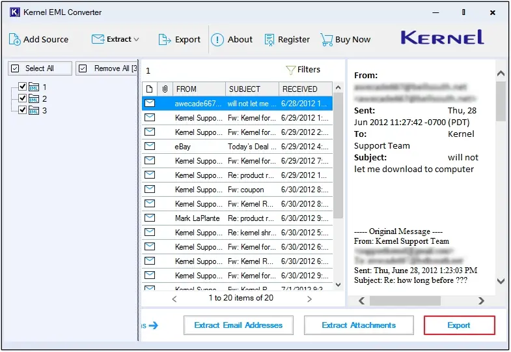Click the Kernel EML Converter app icon
The height and width of the screenshot is (352, 511).
point(14,12)
